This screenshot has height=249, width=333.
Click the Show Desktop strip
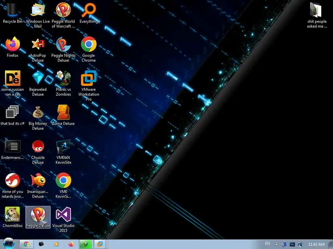(331, 244)
